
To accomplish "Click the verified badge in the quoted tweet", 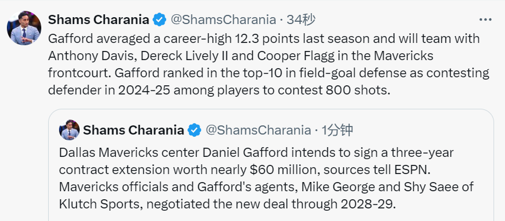I will click(194, 131).
